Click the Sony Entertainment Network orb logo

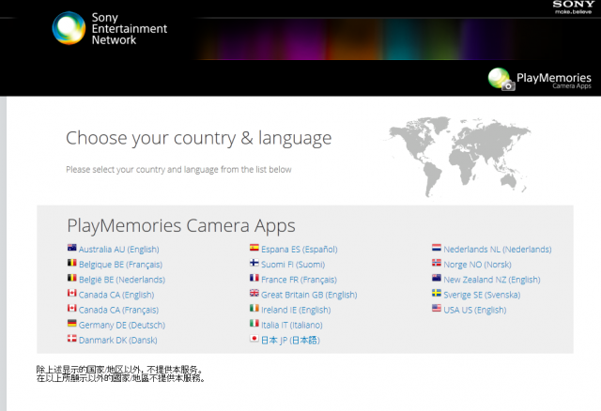click(69, 28)
